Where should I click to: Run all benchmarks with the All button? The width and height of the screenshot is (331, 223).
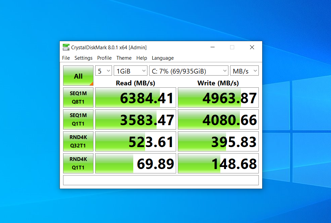(78, 76)
